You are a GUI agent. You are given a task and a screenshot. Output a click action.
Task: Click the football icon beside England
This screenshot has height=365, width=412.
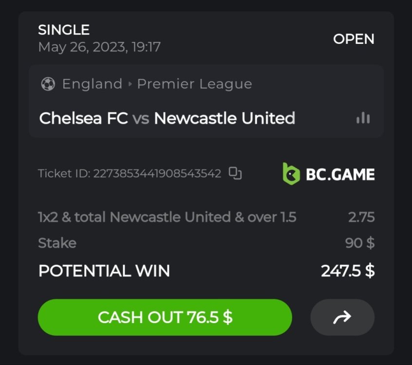pyautogui.click(x=48, y=84)
